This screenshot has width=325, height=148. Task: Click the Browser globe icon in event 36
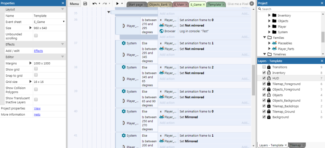pyautogui.click(x=162, y=31)
